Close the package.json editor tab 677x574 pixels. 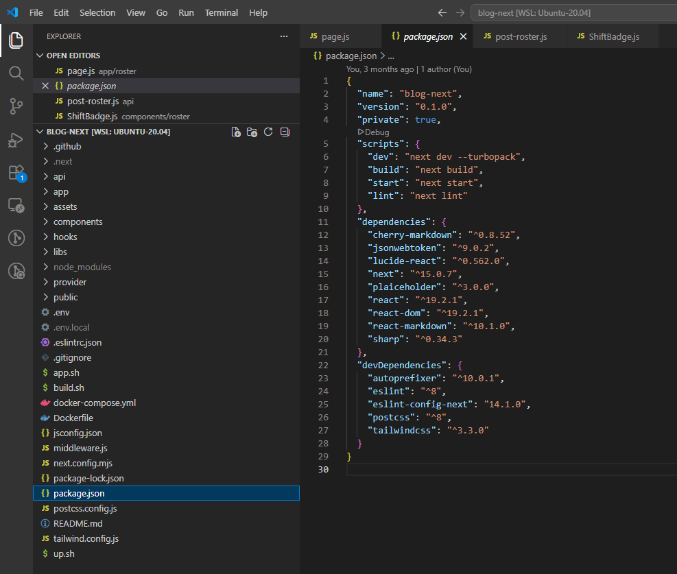tap(464, 36)
